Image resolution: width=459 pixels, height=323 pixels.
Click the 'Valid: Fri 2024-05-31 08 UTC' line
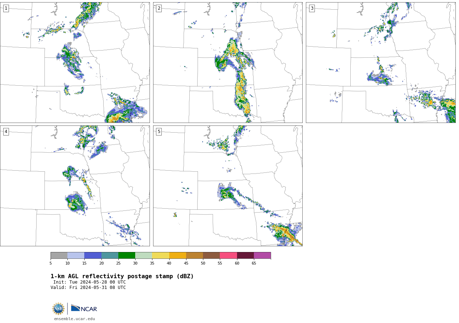[88, 288]
